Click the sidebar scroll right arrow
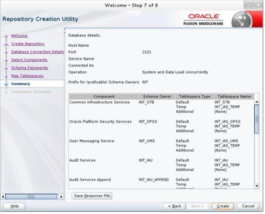 (61, 196)
